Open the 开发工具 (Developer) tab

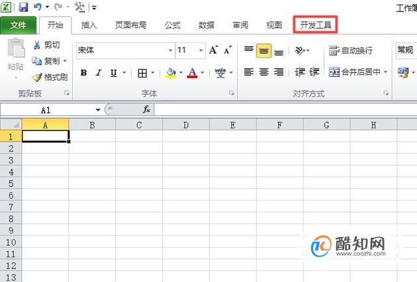316,25
